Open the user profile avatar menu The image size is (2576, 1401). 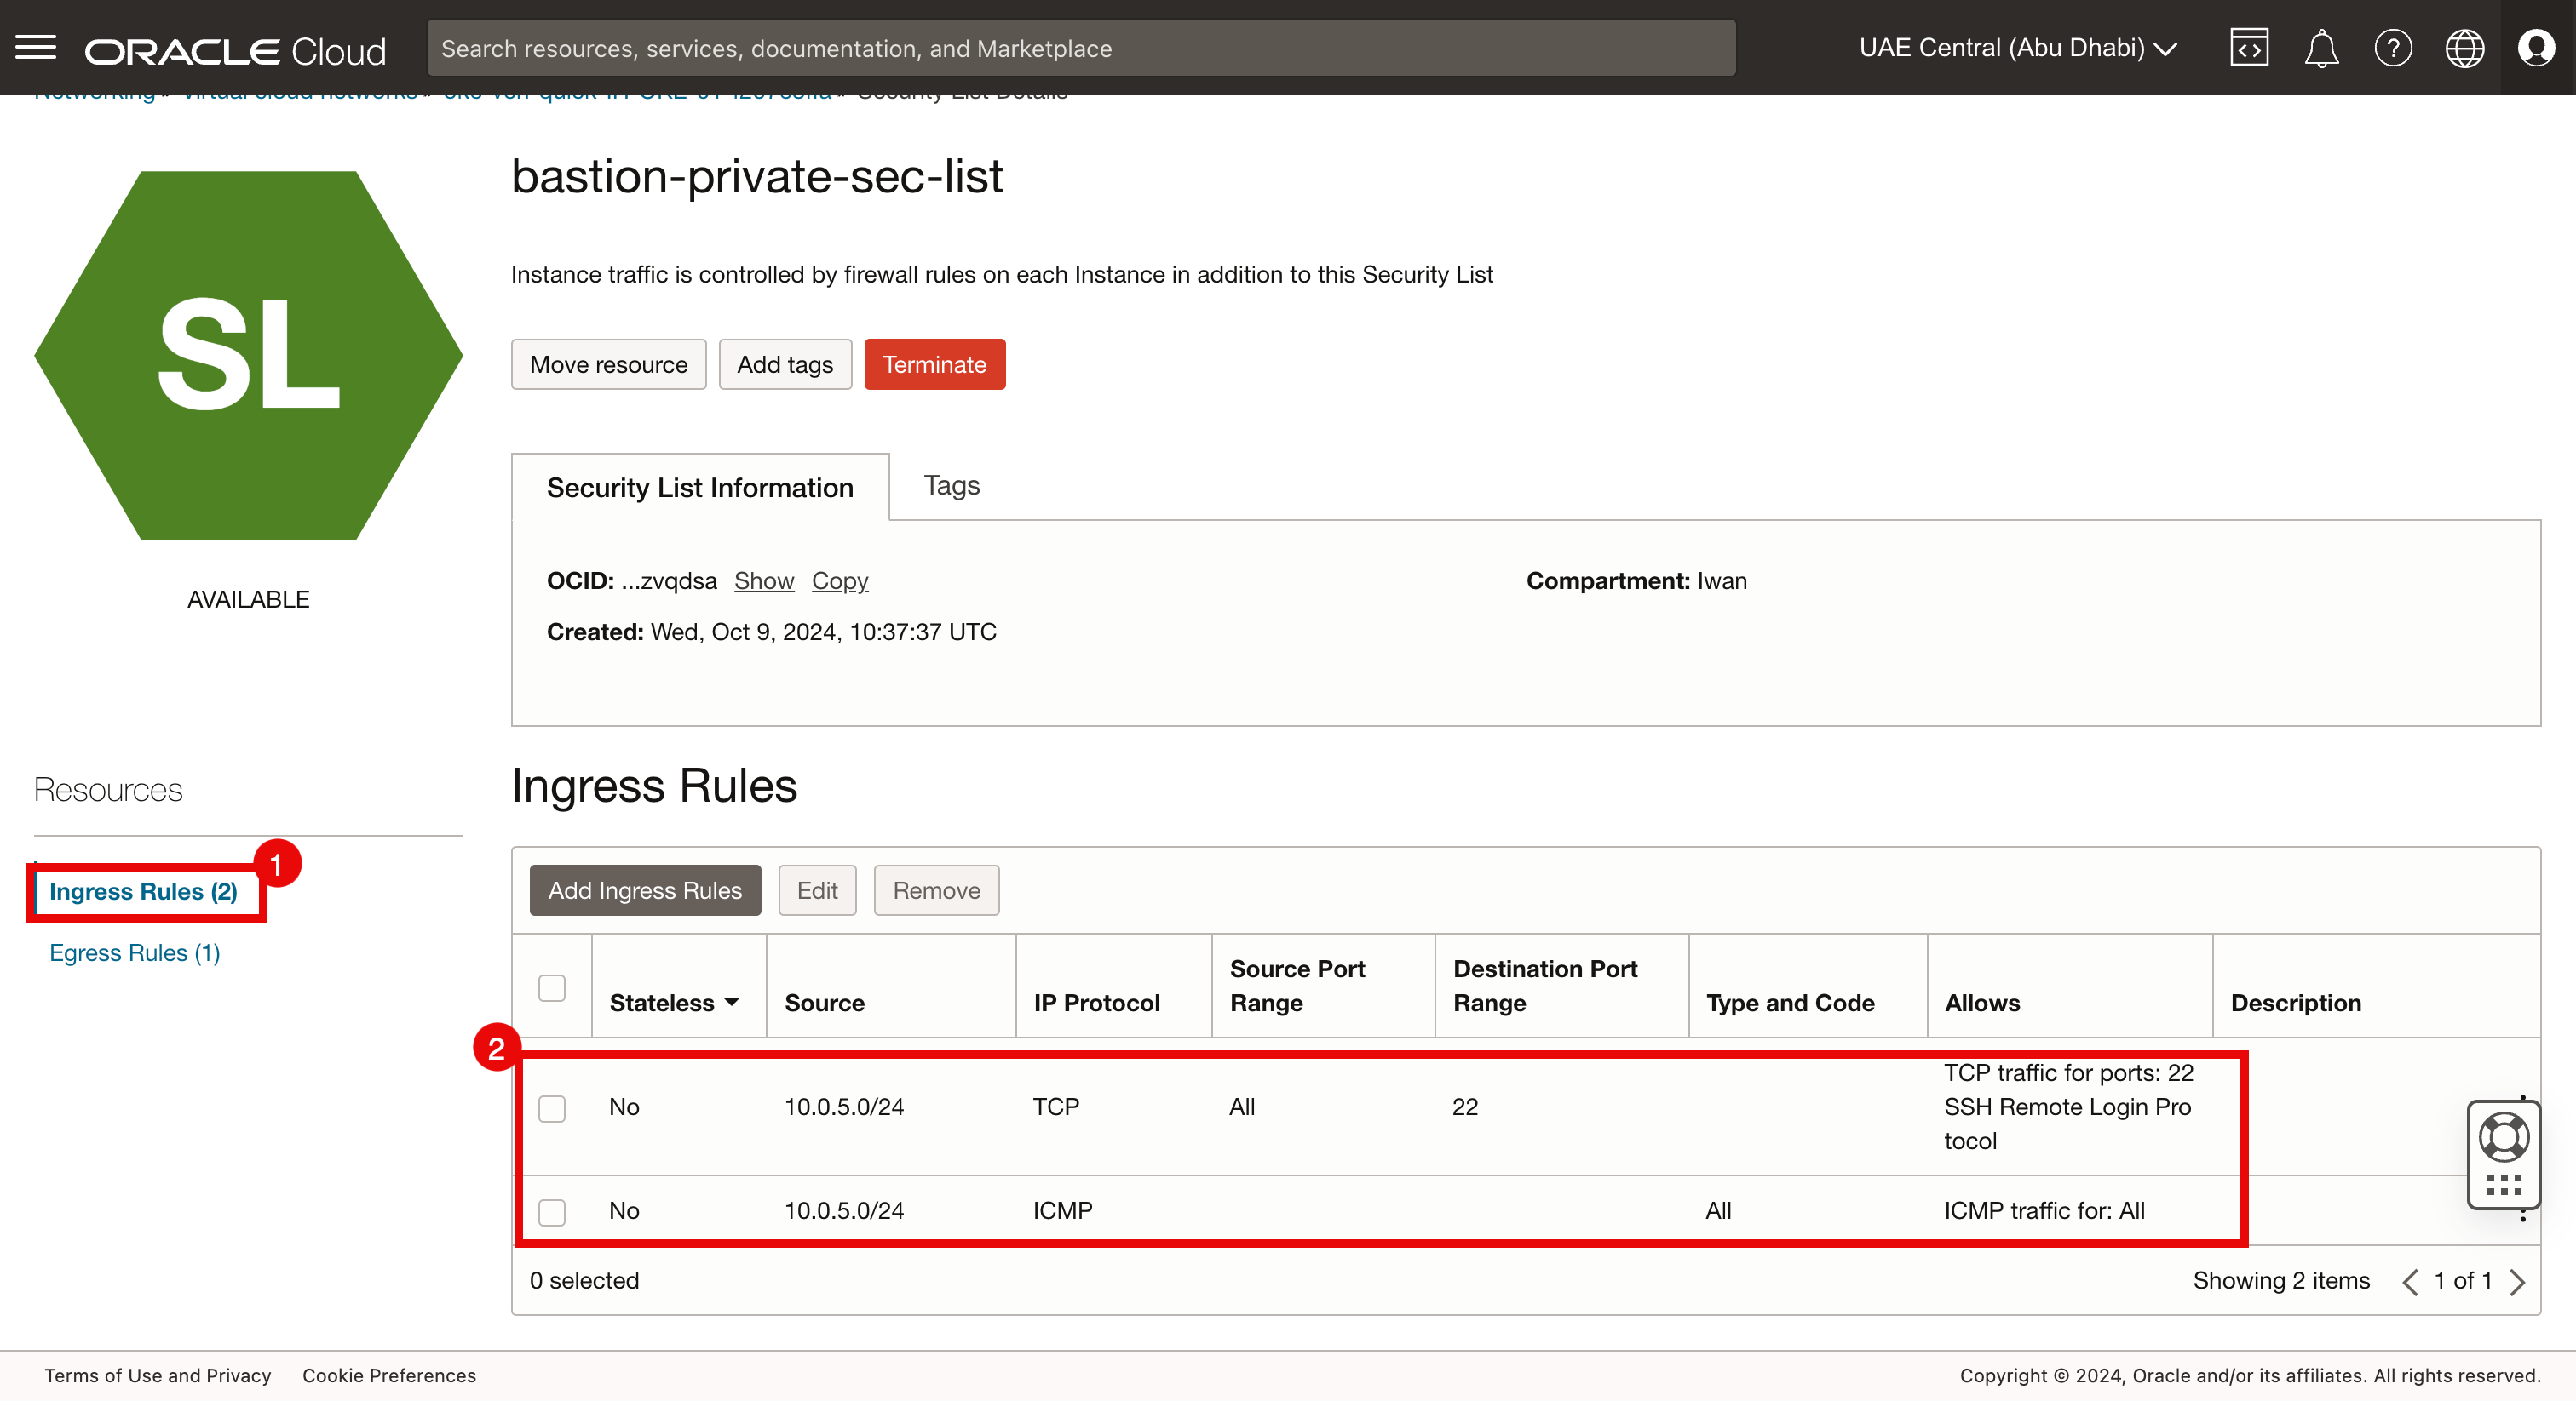click(x=2536, y=48)
